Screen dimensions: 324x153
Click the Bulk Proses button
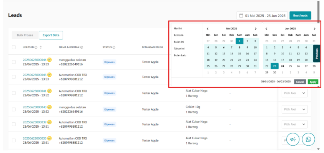tap(25, 35)
